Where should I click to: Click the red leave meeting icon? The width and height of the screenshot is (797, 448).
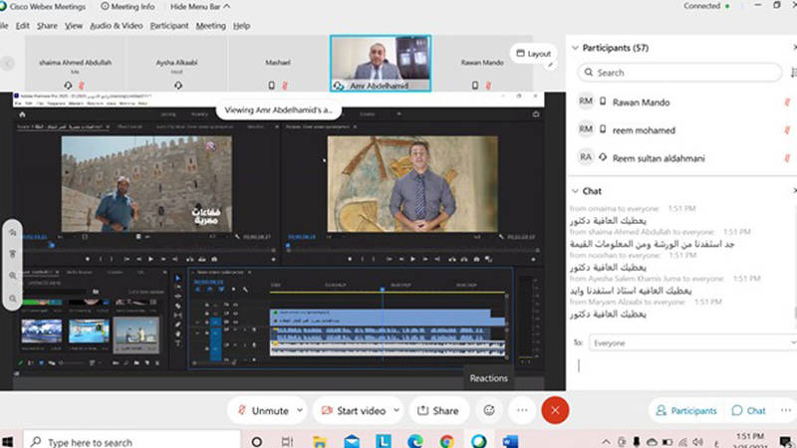click(x=555, y=410)
